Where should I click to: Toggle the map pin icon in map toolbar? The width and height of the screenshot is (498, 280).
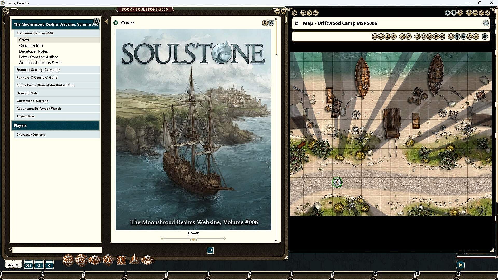pyautogui.click(x=457, y=37)
